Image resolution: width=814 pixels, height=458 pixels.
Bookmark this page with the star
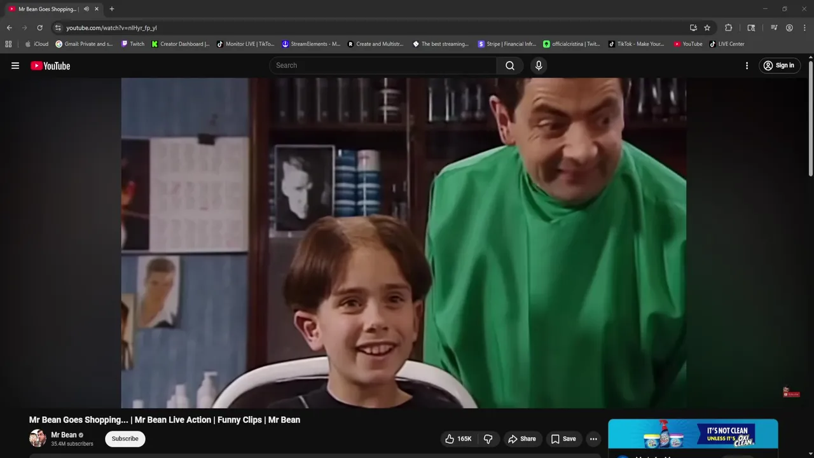pos(707,28)
